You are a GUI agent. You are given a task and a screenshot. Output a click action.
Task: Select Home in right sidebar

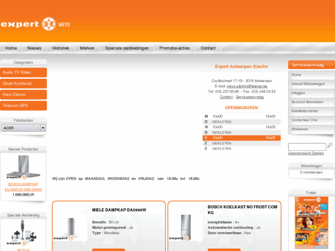(x=311, y=75)
